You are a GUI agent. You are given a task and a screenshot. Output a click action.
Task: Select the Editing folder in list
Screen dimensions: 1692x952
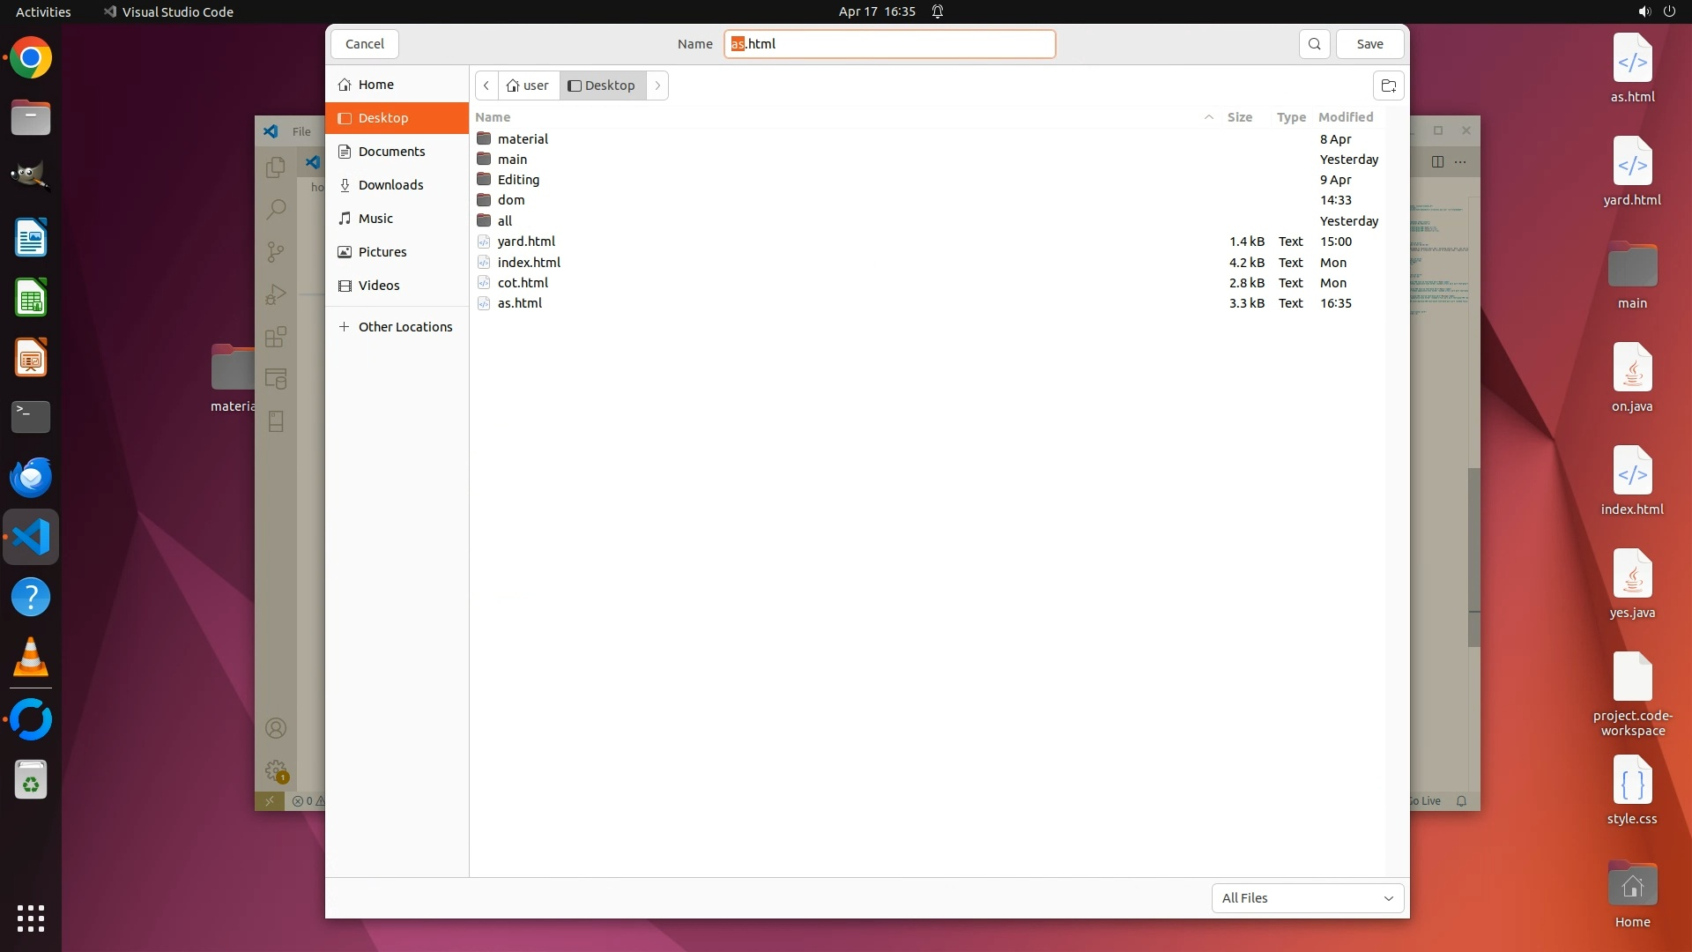coord(518,180)
